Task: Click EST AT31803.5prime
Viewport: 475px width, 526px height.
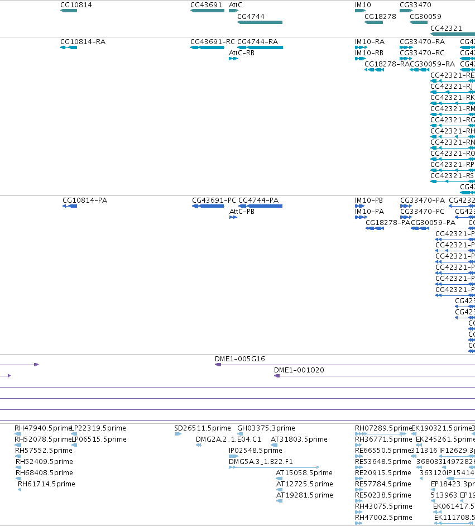Action: click(x=299, y=439)
